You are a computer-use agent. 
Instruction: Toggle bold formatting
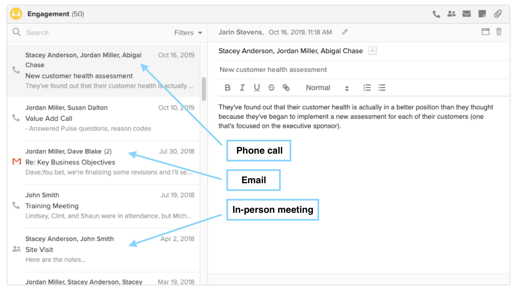pos(228,88)
